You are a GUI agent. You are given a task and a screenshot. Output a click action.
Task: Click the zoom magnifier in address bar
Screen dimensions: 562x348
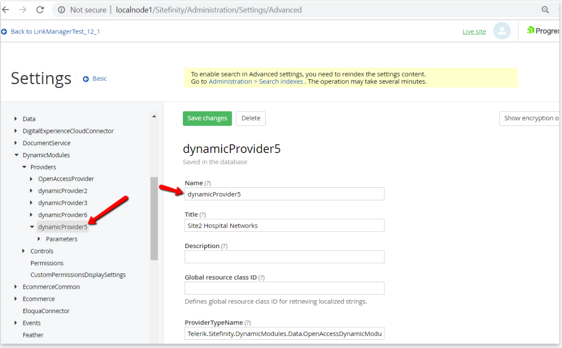[x=545, y=10]
